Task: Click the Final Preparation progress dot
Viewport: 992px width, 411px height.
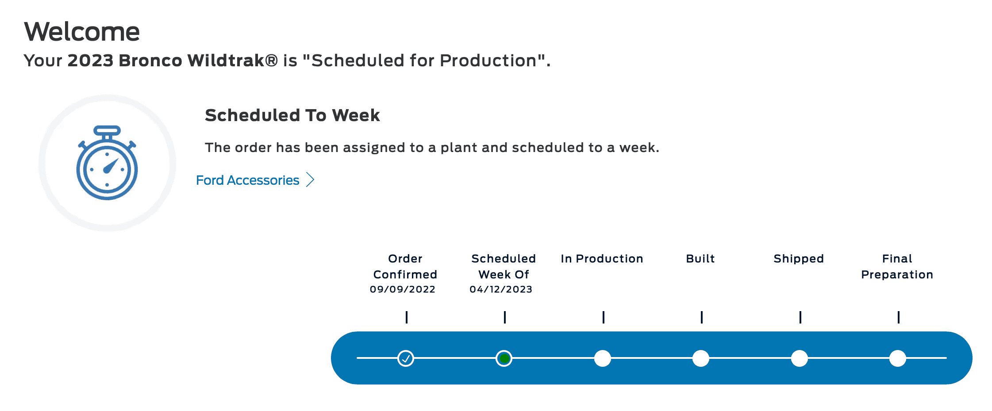Action: tap(898, 358)
